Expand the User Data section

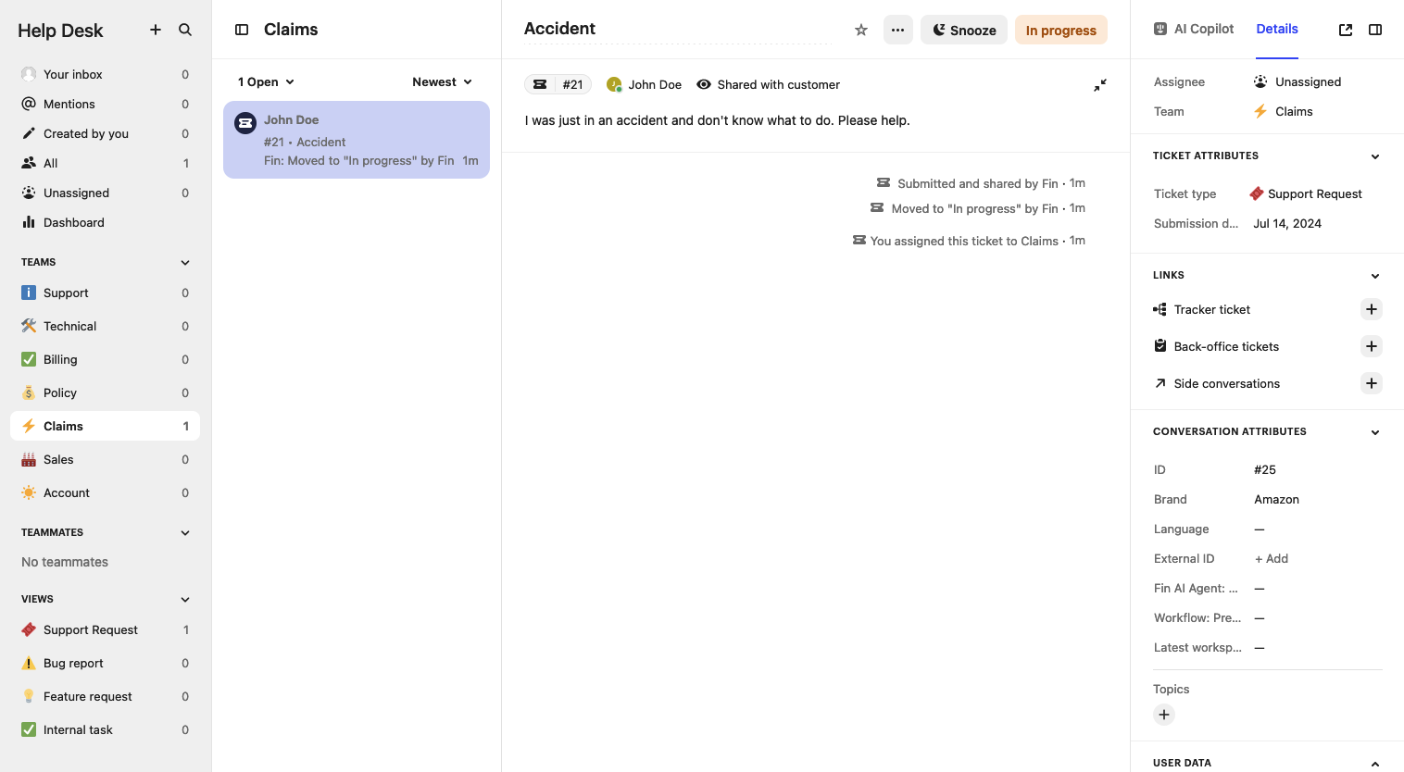tap(1375, 764)
